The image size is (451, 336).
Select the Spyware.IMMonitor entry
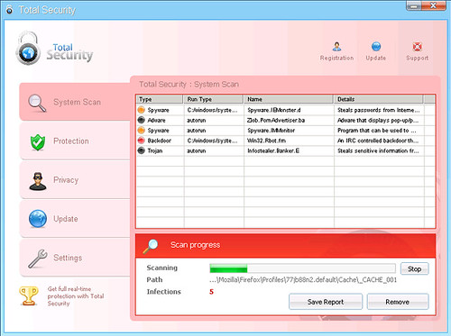click(271, 131)
